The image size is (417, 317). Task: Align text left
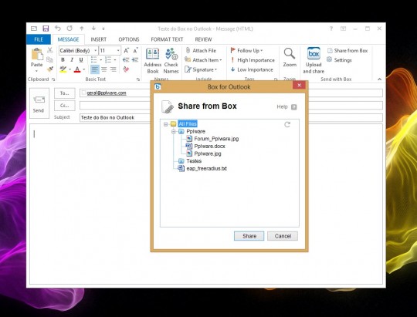click(95, 69)
